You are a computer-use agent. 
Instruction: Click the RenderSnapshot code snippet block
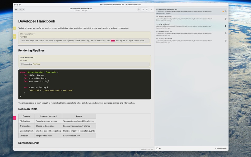click(85, 84)
